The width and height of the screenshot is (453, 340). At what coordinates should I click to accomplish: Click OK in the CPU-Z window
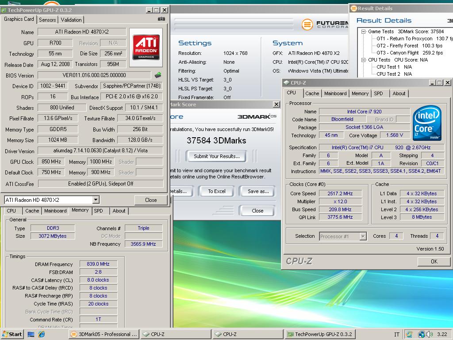(434, 262)
